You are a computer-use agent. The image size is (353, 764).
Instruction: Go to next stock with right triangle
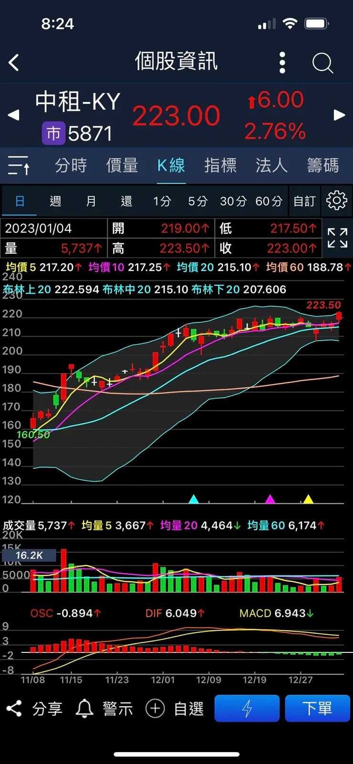click(x=339, y=115)
